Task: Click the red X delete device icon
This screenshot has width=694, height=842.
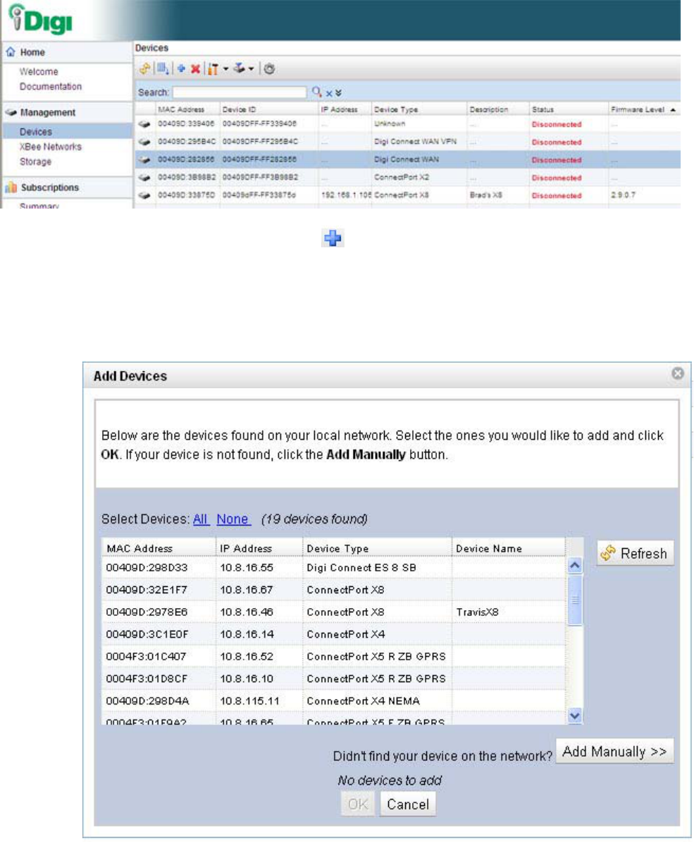Action: click(x=196, y=69)
